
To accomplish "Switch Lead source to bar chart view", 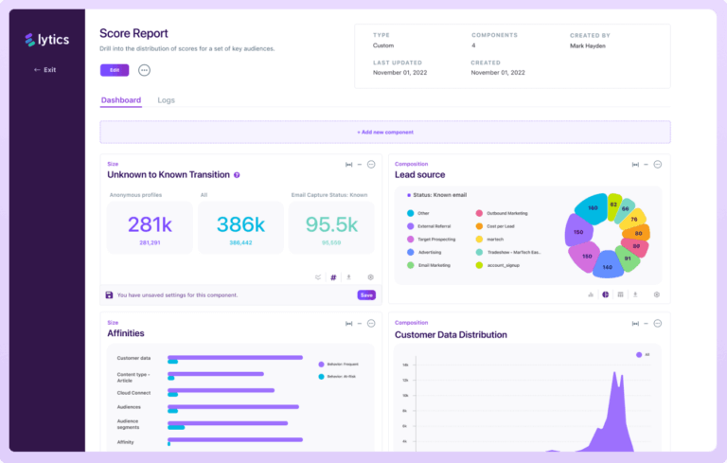I will click(591, 294).
